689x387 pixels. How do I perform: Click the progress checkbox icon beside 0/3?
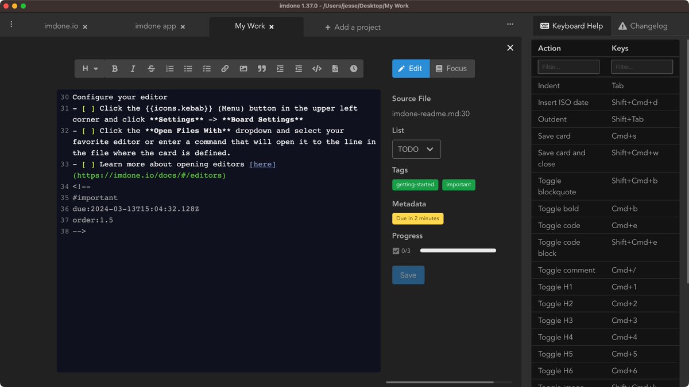pos(396,251)
